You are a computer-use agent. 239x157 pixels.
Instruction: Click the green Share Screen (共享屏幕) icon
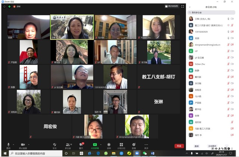[95, 144]
